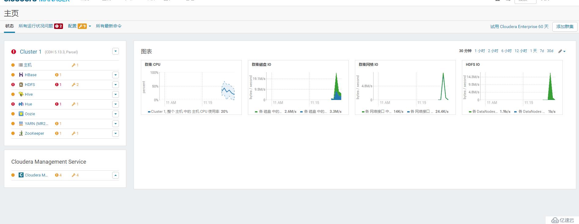This screenshot has width=579, height=224.
Task: Open HBase actions dropdown arrow
Action: click(x=116, y=75)
